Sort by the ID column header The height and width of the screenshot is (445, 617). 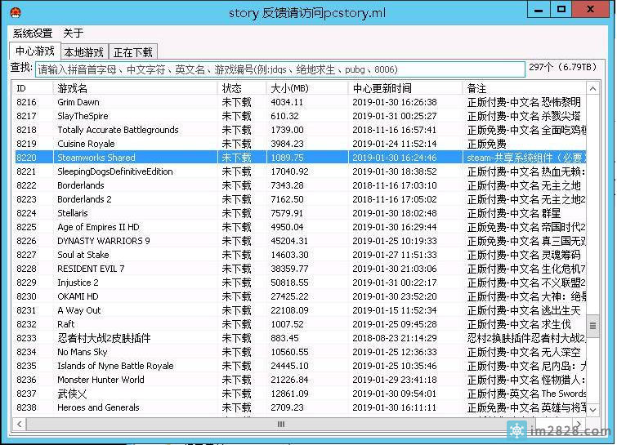pos(33,88)
